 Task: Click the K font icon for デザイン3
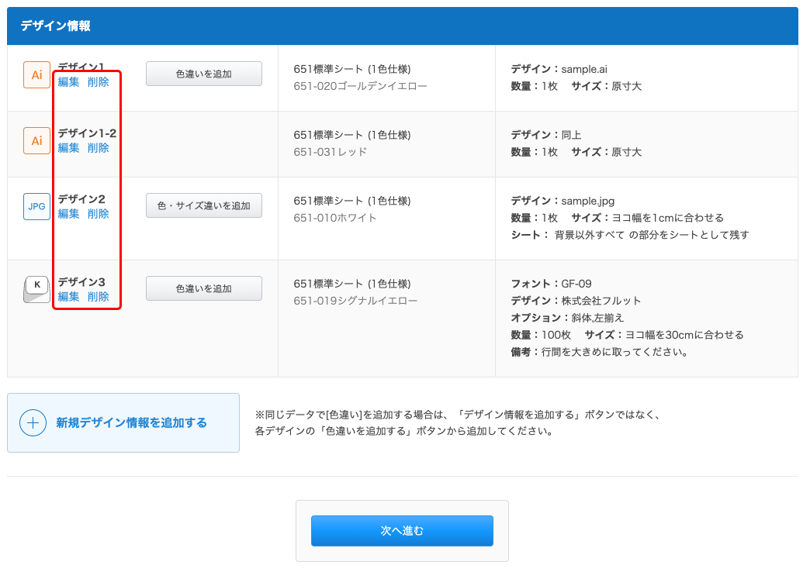(x=36, y=288)
